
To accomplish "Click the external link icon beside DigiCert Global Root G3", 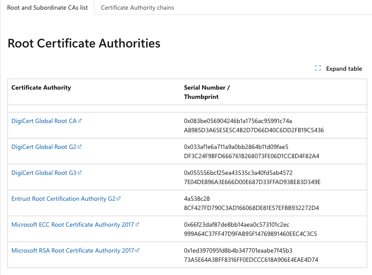I will tap(80, 172).
